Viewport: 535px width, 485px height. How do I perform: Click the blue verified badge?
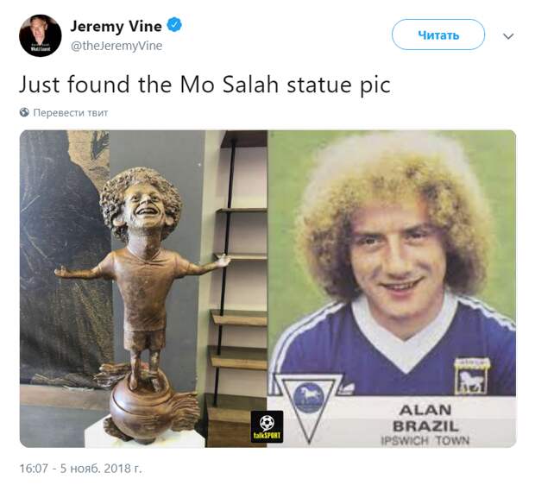pyautogui.click(x=174, y=25)
